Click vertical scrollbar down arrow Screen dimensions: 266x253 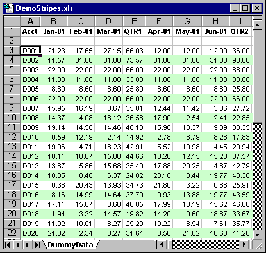click(257, 234)
